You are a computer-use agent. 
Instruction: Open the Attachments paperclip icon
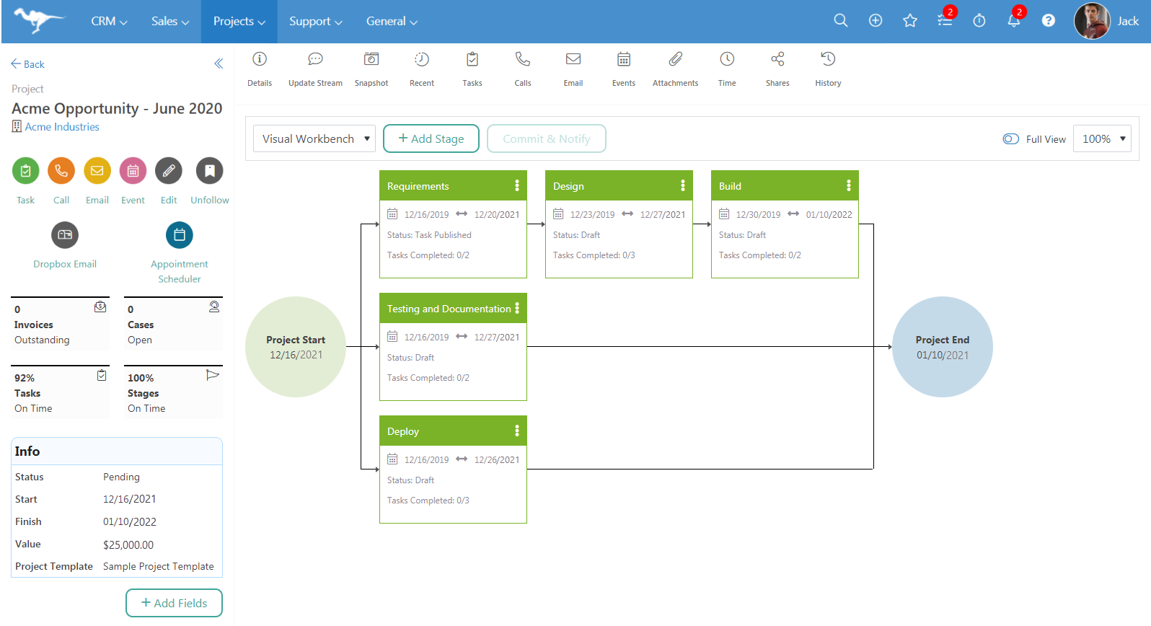675,60
